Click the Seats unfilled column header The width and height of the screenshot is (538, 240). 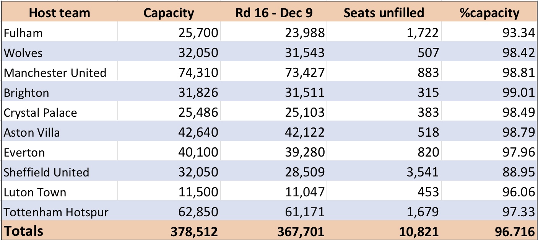(384, 13)
